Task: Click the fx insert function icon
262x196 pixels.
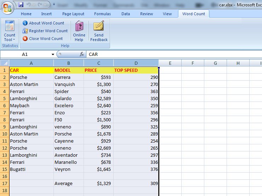Action: pyautogui.click(x=82, y=54)
